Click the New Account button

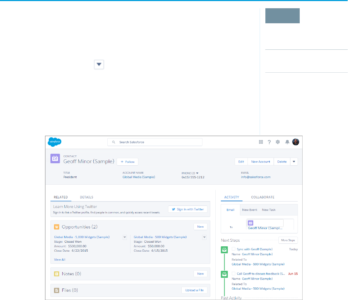point(261,161)
